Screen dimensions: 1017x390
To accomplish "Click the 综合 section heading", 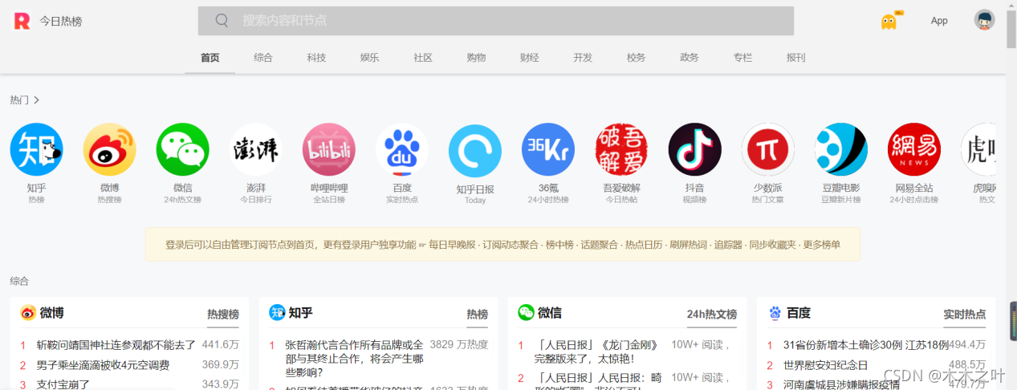I will (19, 281).
